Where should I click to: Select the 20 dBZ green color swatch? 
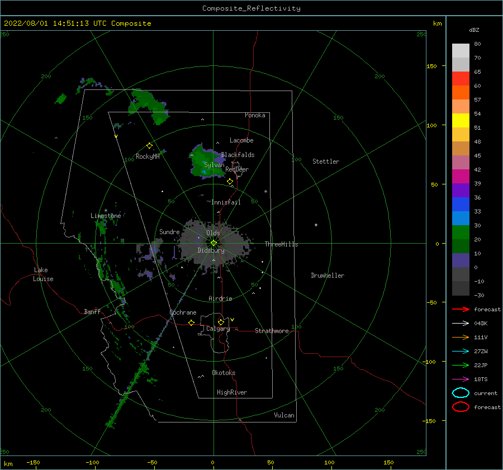461,246
